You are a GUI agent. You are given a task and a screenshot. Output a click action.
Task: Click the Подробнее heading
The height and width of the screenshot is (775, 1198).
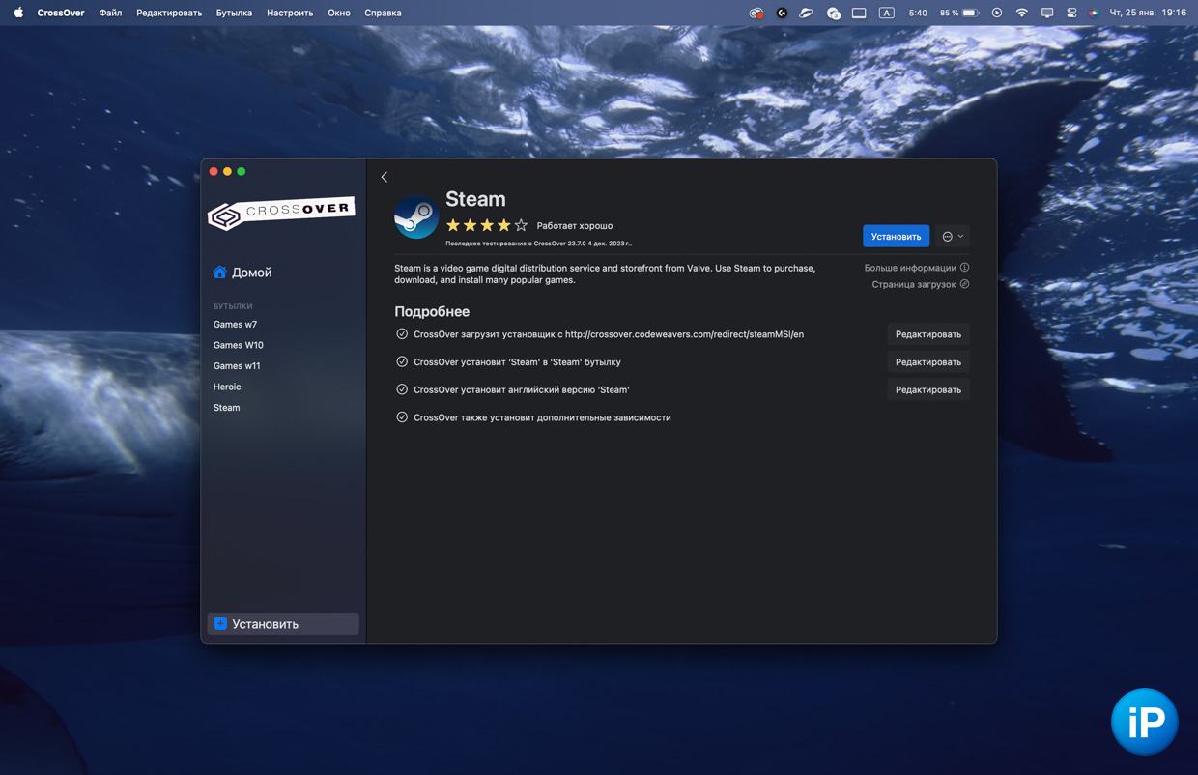(432, 311)
